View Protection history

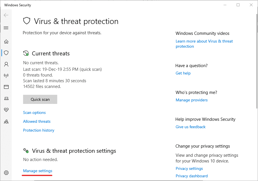[x=39, y=130]
